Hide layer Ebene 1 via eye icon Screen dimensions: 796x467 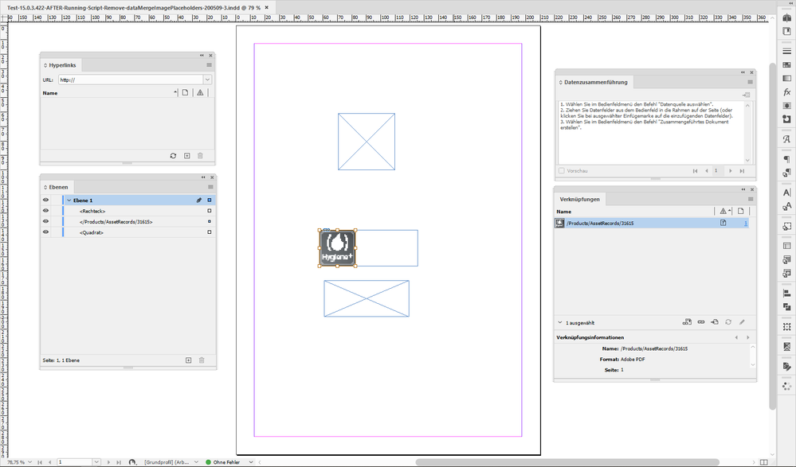click(45, 200)
